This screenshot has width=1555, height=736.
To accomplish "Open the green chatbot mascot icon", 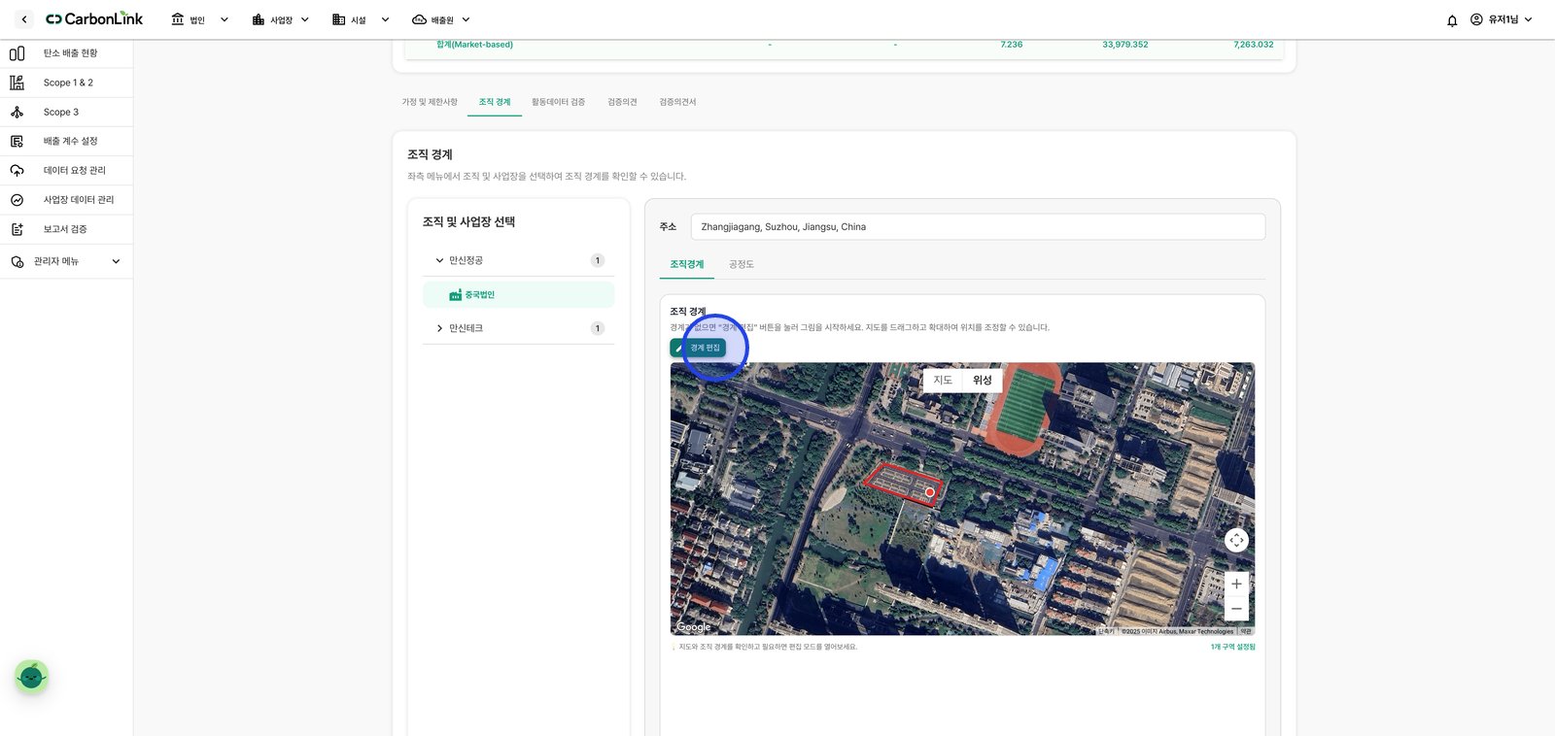I will pos(31,676).
